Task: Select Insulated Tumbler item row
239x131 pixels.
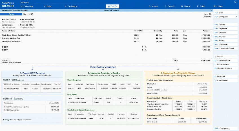Action: click(x=106, y=41)
